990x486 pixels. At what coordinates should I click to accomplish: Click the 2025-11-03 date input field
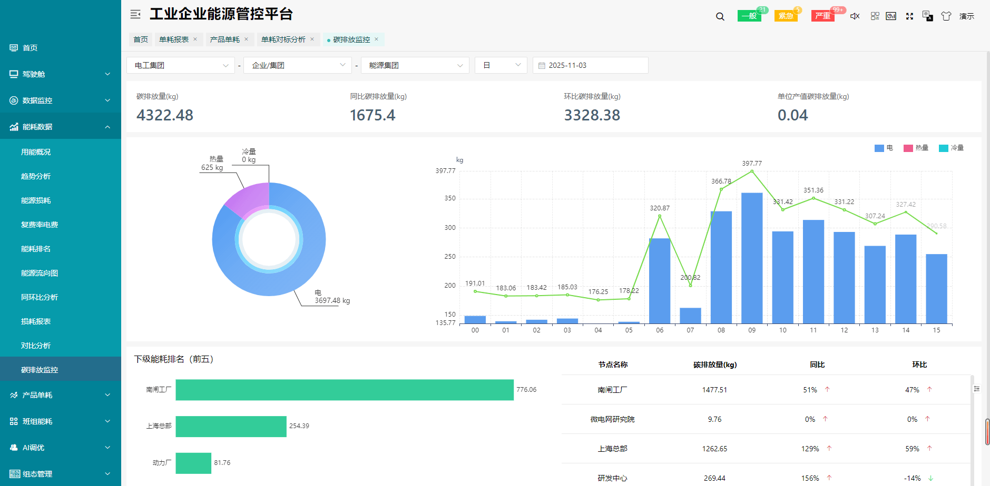tap(590, 65)
